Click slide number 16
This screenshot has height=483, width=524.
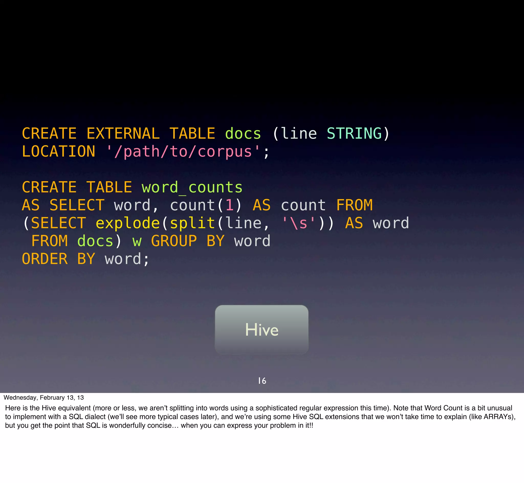click(262, 381)
